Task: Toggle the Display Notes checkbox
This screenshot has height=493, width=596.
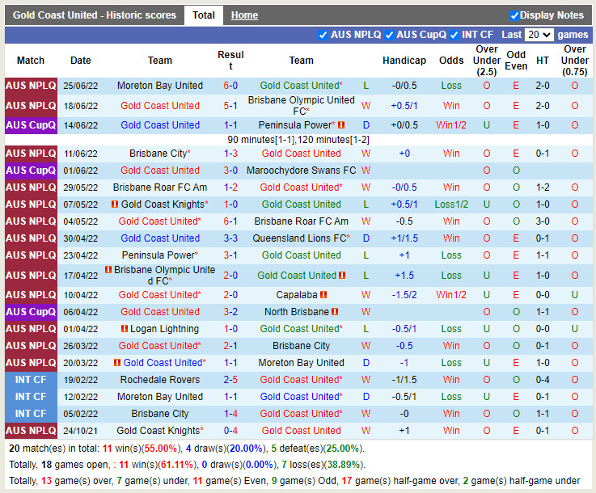Action: 514,15
